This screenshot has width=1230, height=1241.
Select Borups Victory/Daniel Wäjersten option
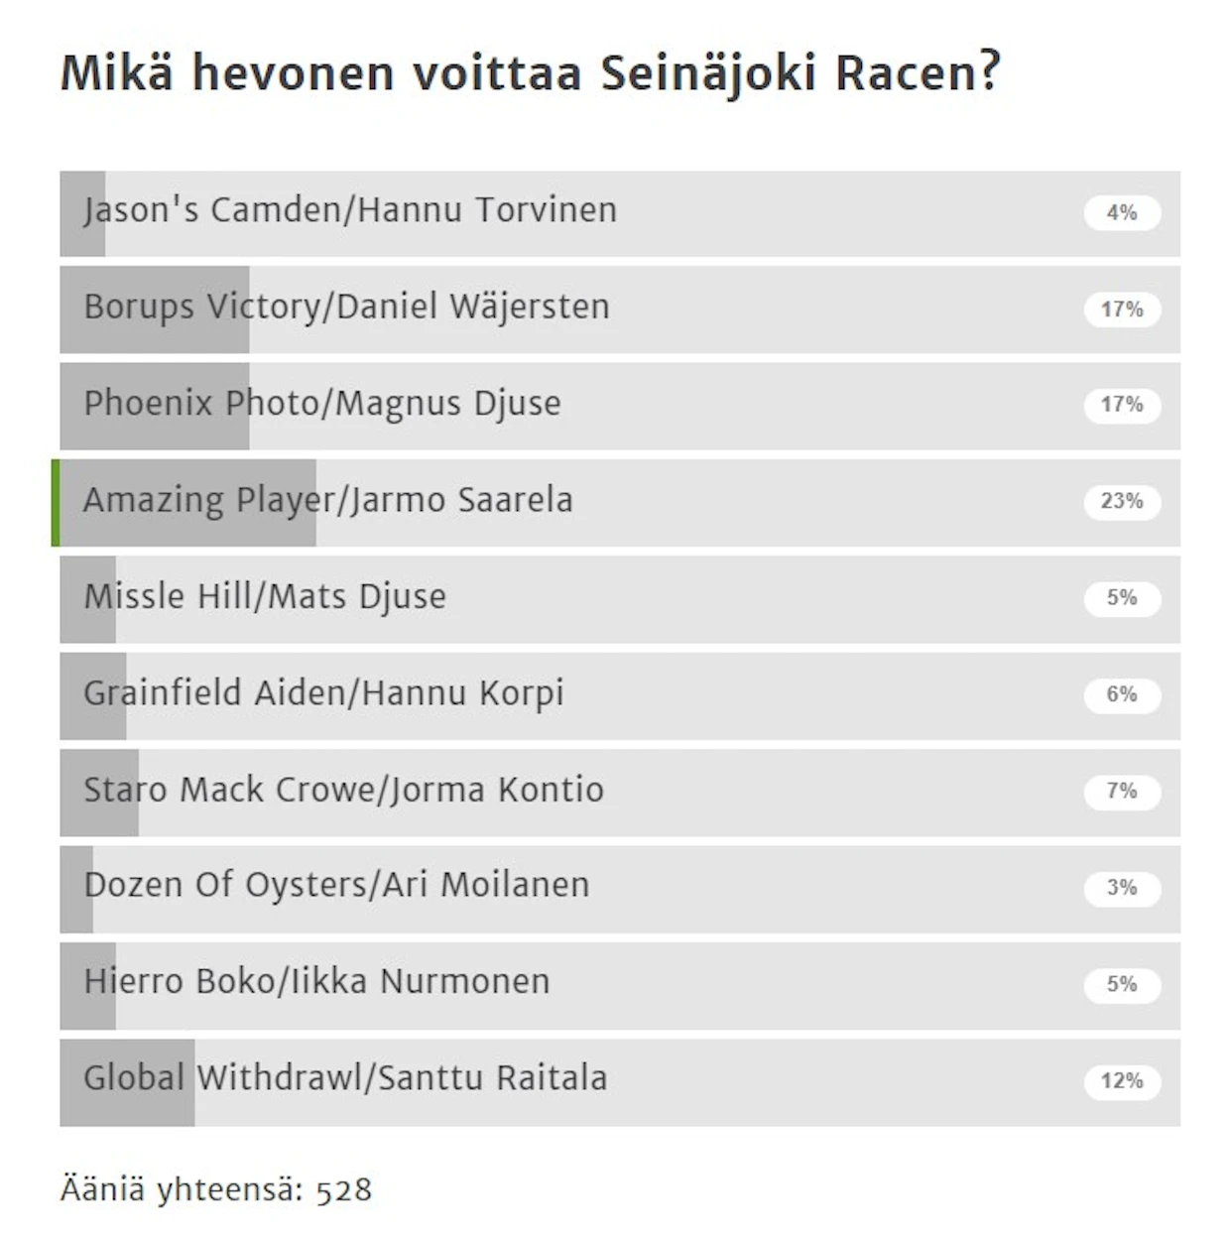620,310
